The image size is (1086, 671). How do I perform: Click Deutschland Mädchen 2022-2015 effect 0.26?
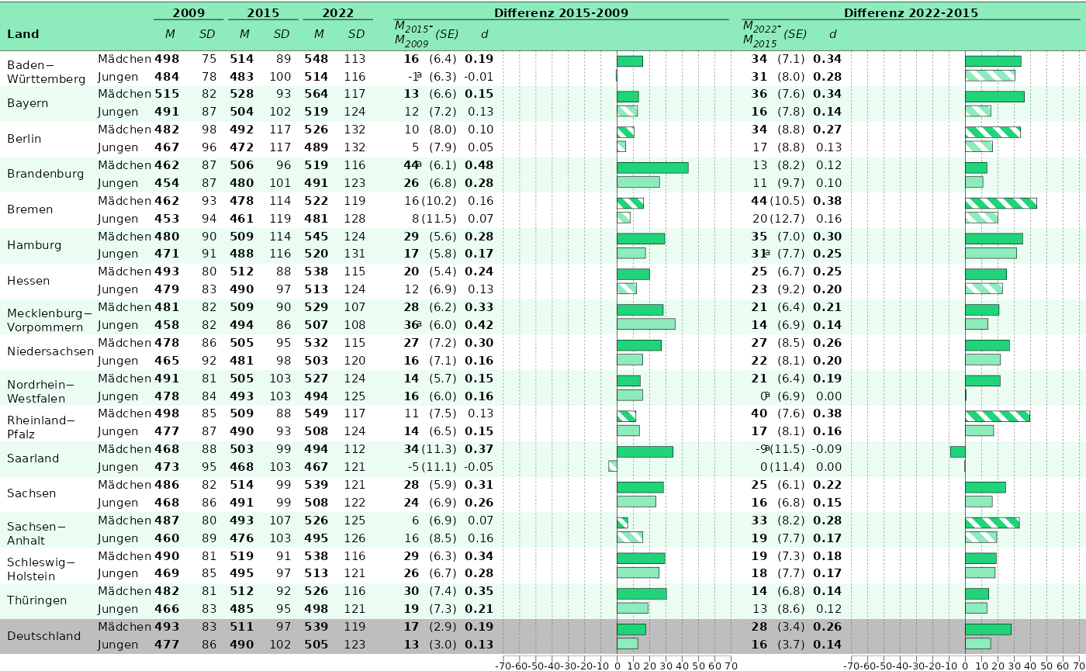tap(827, 627)
